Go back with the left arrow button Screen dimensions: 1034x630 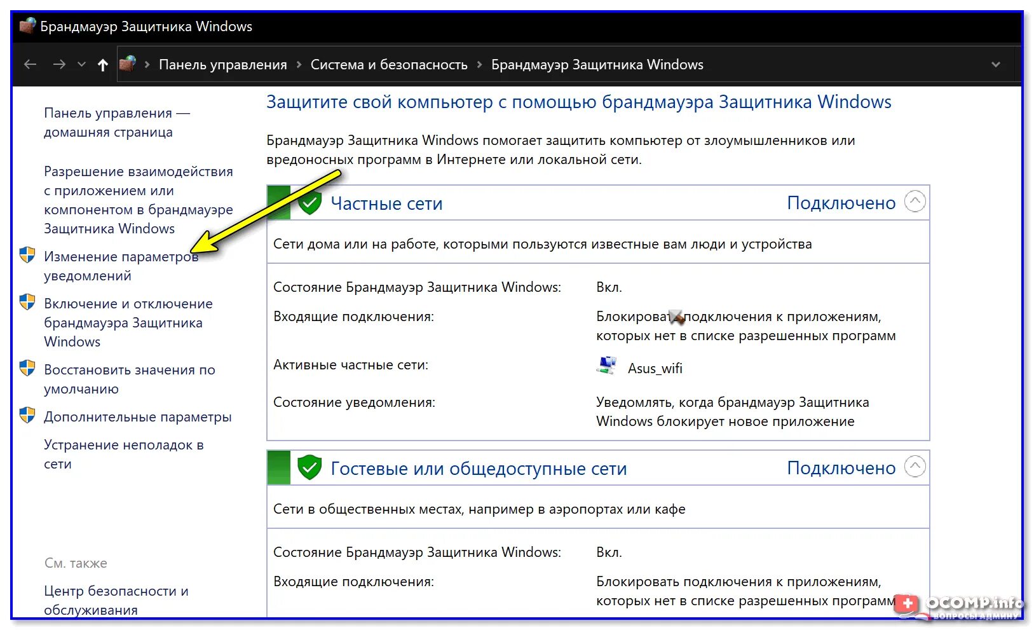(30, 64)
